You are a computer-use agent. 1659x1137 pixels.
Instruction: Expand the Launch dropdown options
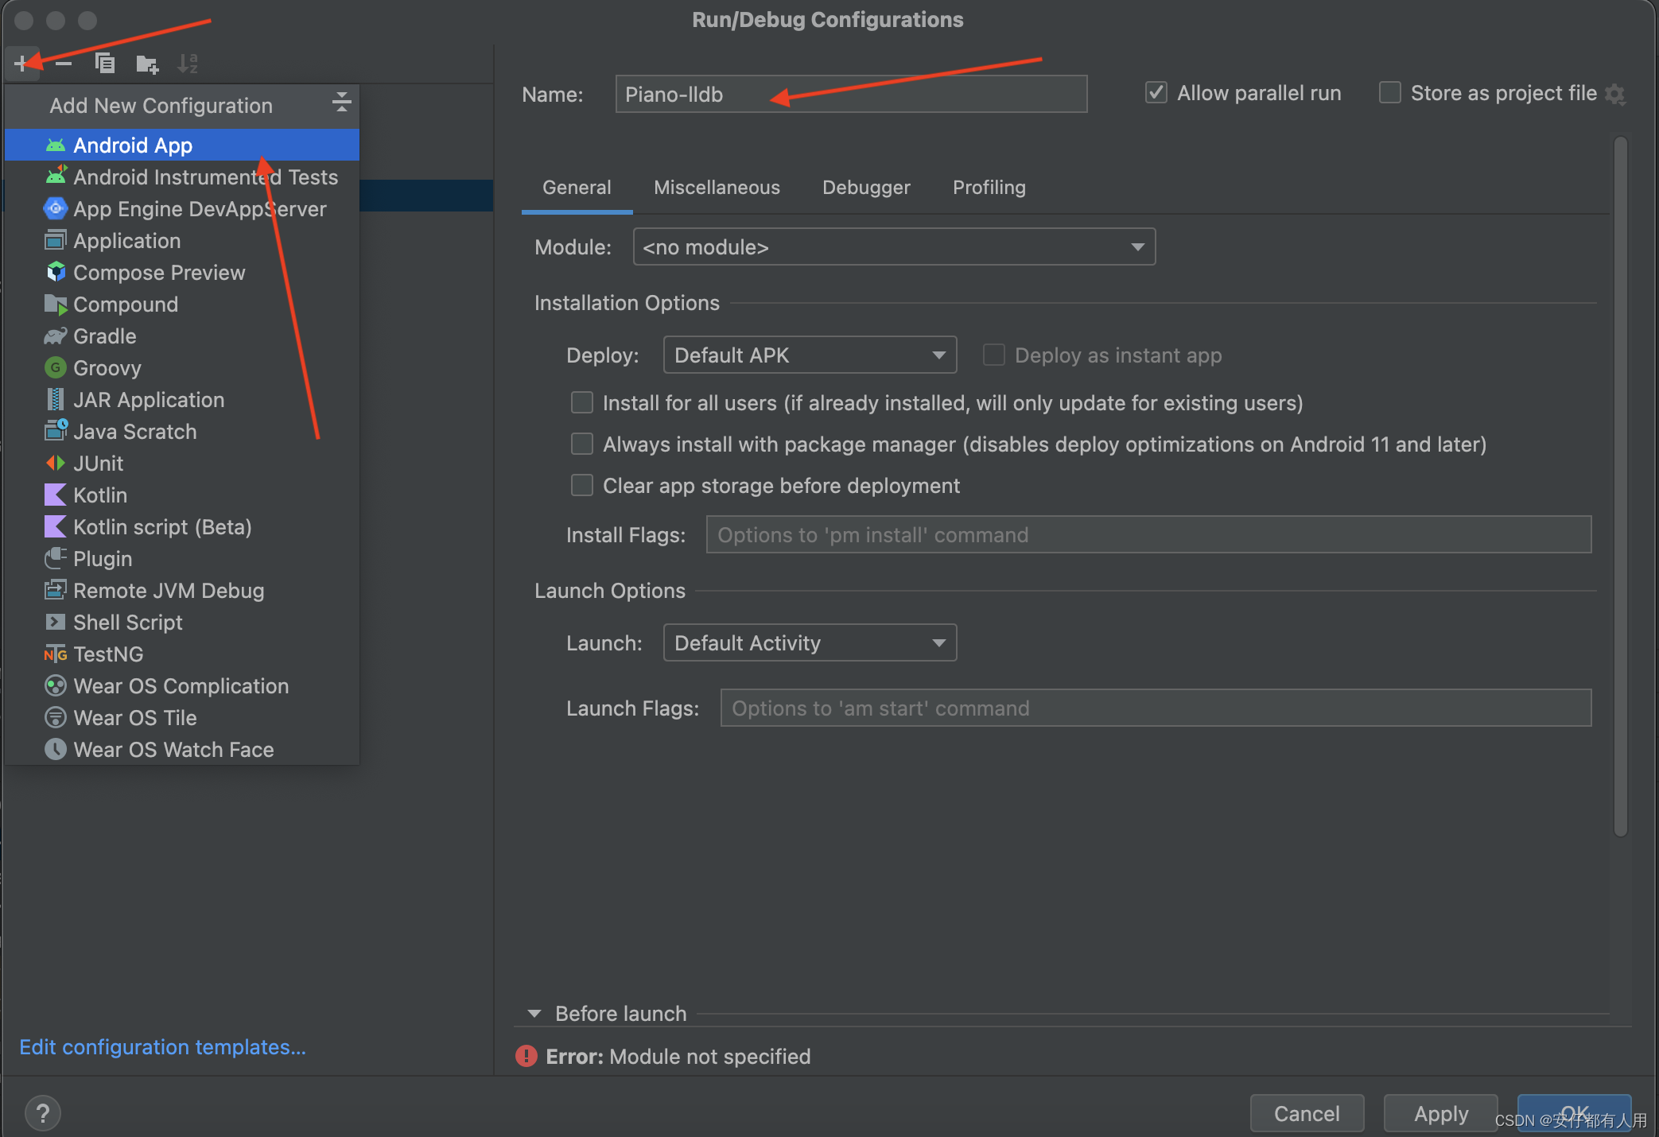coord(938,644)
